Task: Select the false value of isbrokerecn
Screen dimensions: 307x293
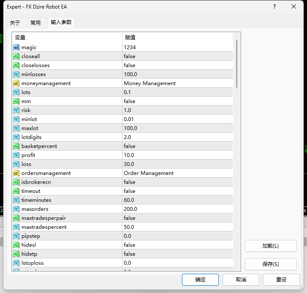Action: click(178, 182)
